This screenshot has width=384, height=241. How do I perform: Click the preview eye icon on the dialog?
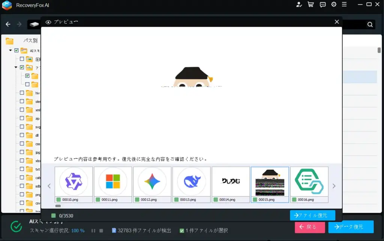pos(48,21)
